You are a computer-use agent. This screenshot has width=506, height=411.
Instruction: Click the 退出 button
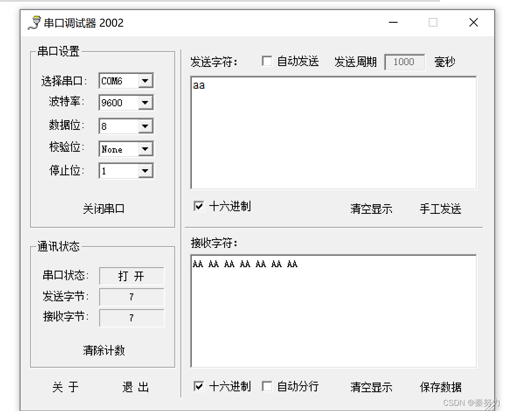[135, 387]
